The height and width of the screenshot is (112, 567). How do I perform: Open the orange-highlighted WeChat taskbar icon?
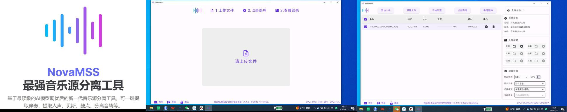click(x=396, y=109)
